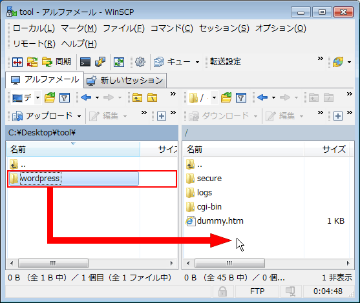Image resolution: width=360 pixels, height=303 pixels.
Task: Click the remote panel horizontal scrollbar thumb
Action: [x=229, y=263]
